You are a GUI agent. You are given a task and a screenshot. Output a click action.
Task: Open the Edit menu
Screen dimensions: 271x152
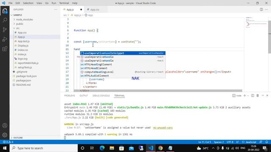18,3
